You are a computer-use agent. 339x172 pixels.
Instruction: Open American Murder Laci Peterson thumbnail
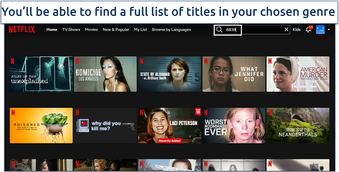click(169, 125)
